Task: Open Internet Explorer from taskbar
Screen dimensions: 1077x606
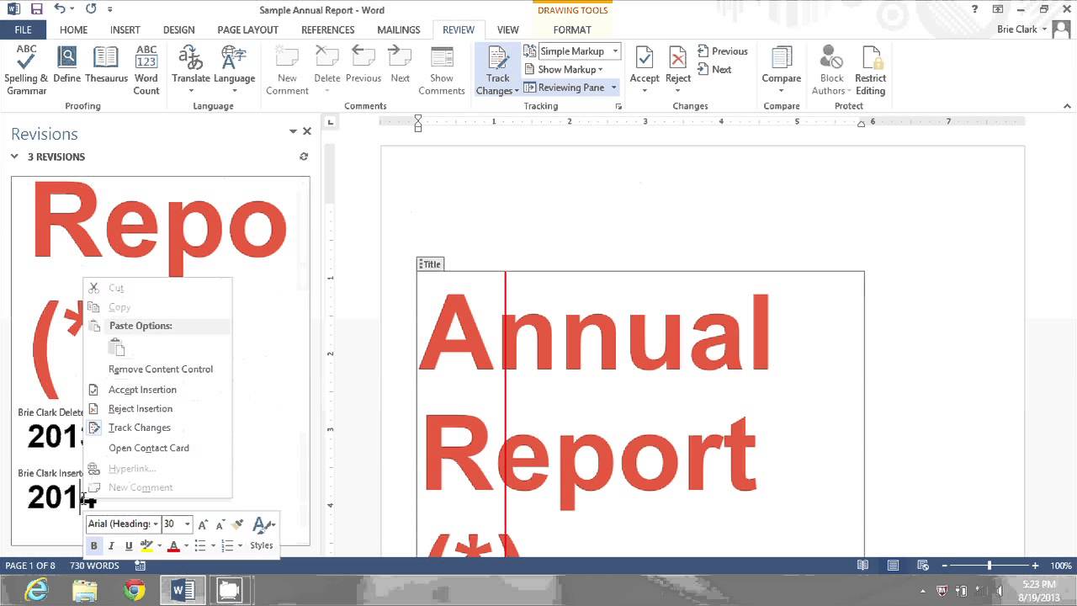Action: coord(35,590)
